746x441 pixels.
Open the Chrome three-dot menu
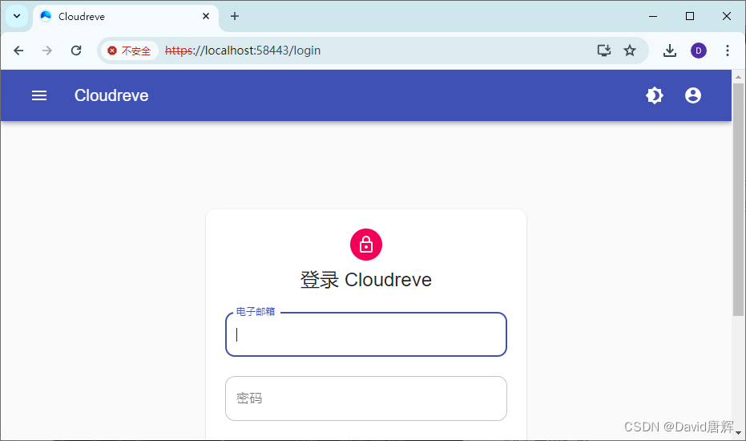pyautogui.click(x=727, y=51)
